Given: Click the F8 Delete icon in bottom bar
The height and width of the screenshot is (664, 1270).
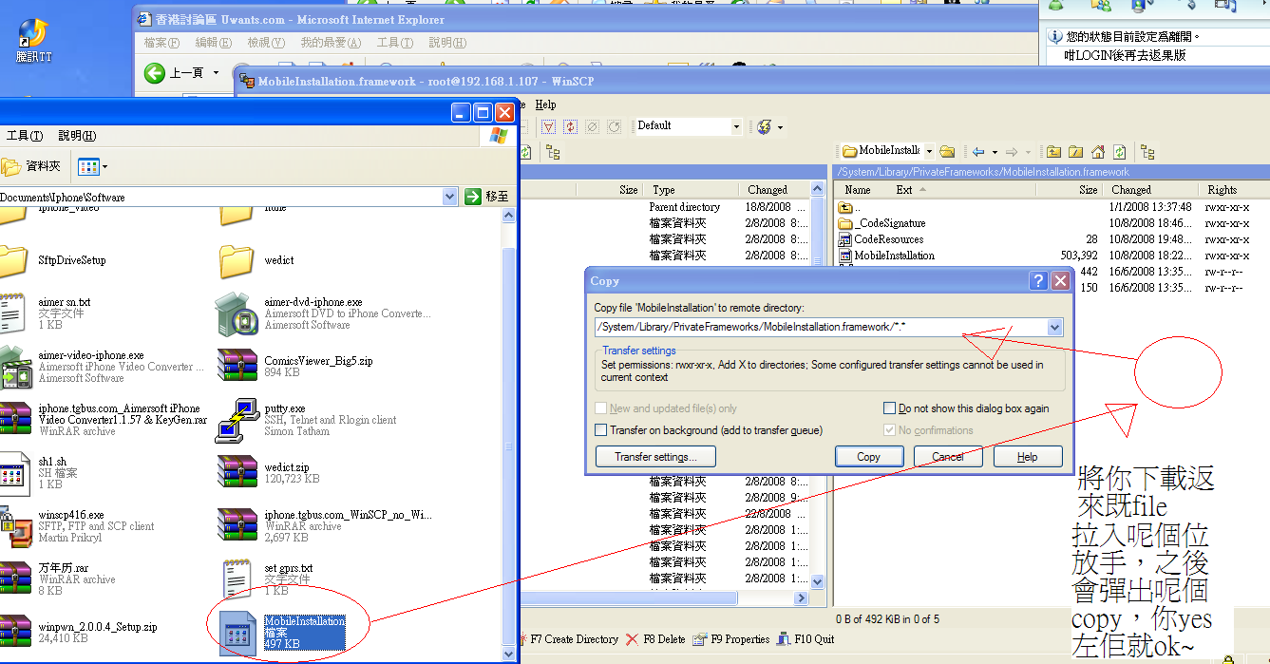Looking at the screenshot, I should point(633,639).
